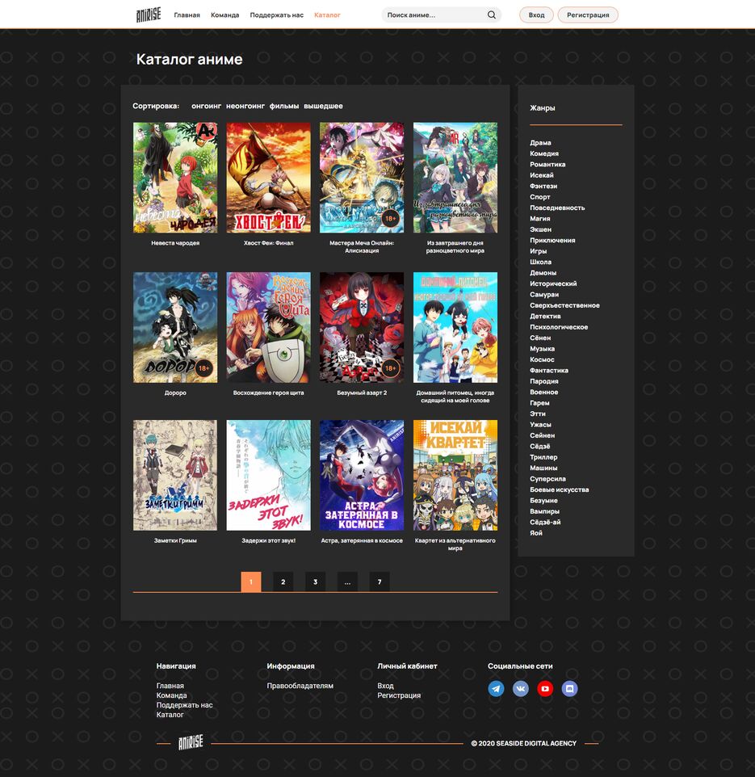Open the Дороро anime poster
The image size is (755, 777).
pos(174,327)
